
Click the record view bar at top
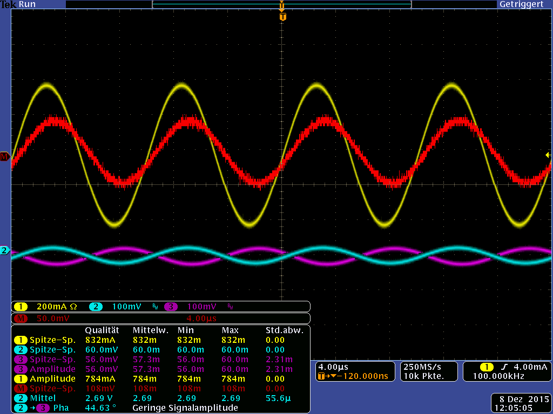point(282,4)
